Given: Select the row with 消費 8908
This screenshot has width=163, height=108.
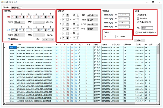Looking at the screenshot, I should (x=80, y=83).
